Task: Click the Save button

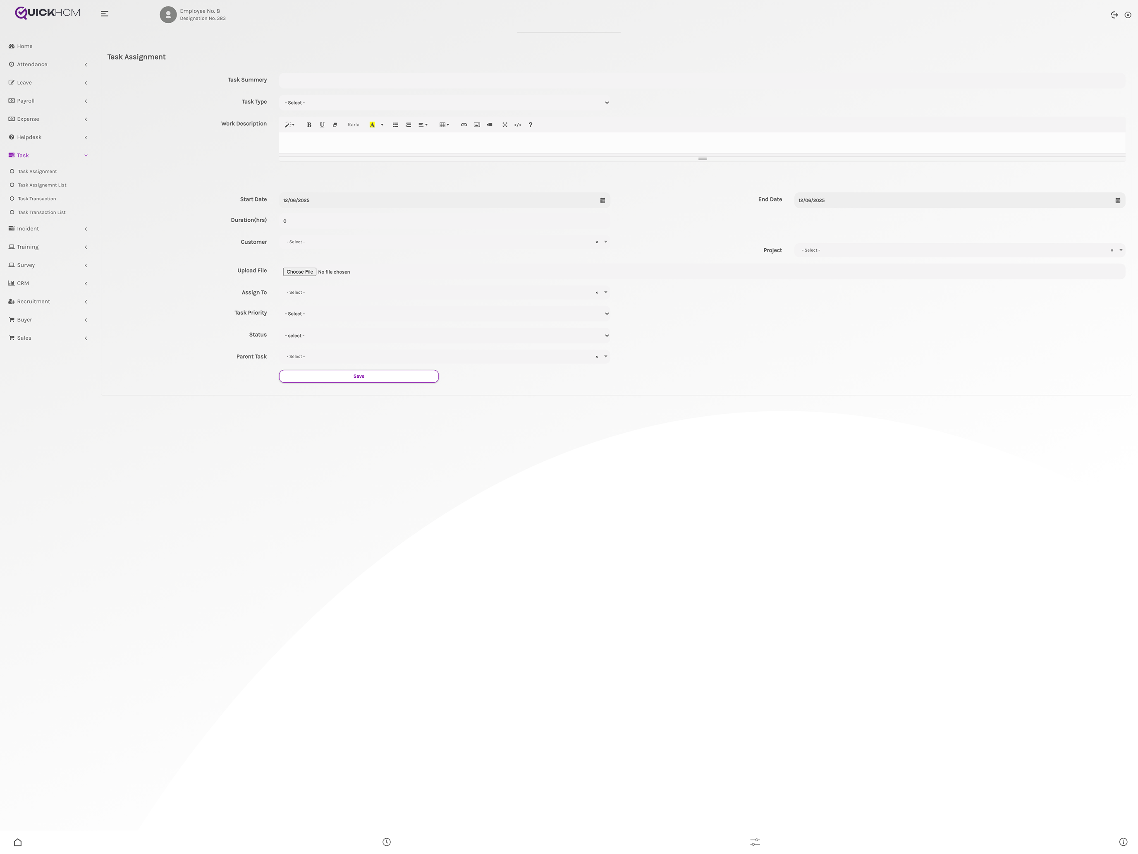Action: pyautogui.click(x=359, y=376)
